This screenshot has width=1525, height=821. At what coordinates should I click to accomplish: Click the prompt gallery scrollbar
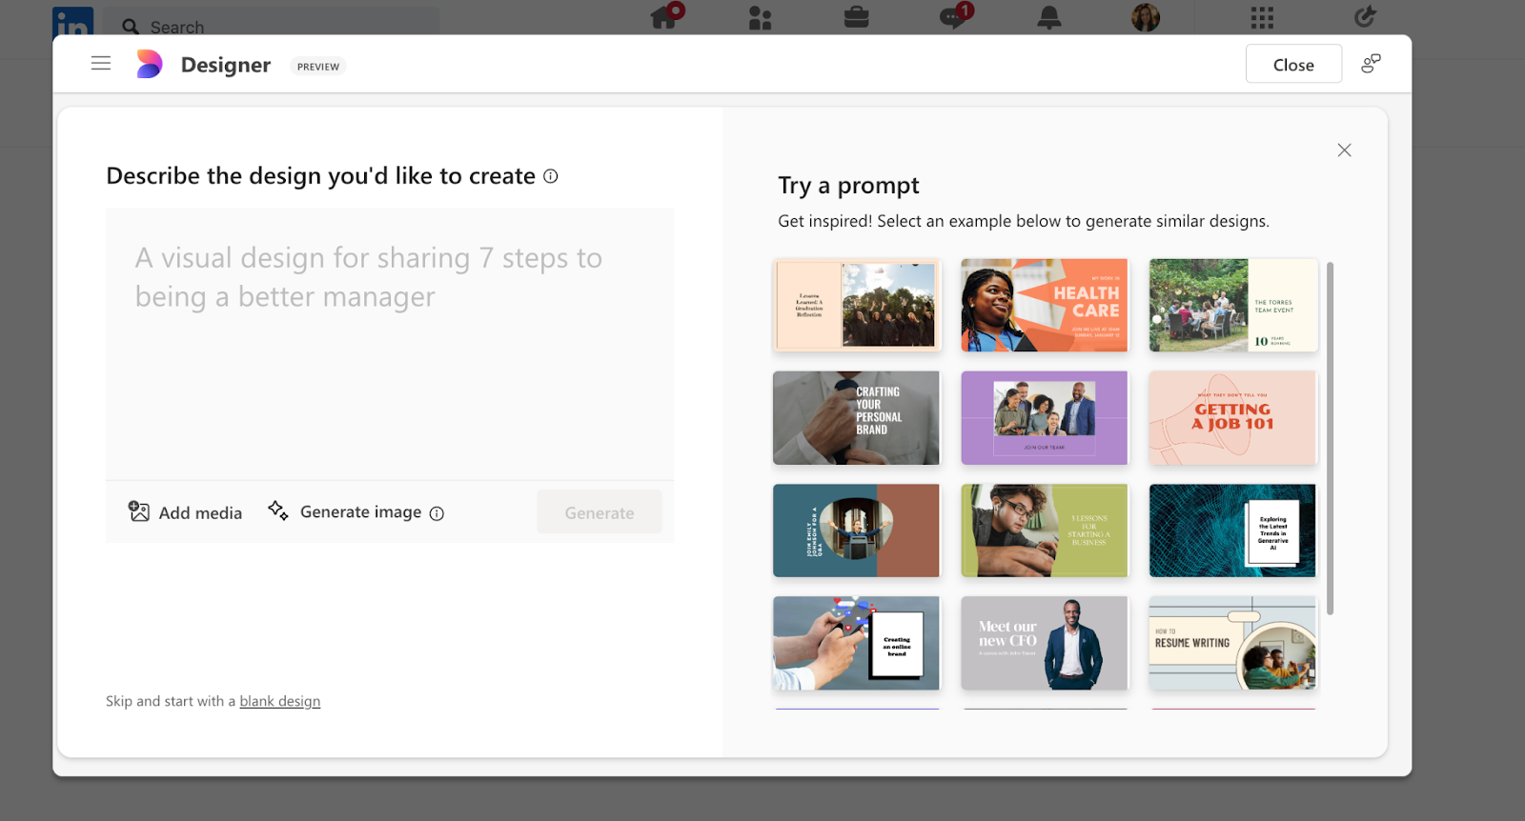point(1330,438)
